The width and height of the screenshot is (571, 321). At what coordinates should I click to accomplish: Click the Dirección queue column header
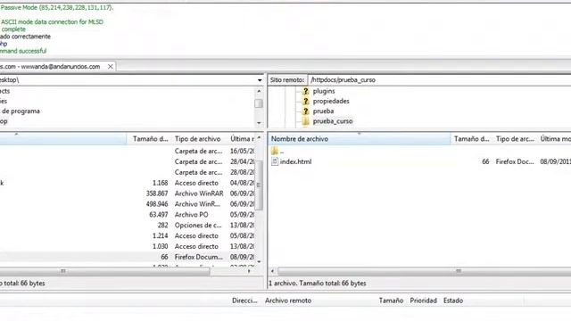244,300
